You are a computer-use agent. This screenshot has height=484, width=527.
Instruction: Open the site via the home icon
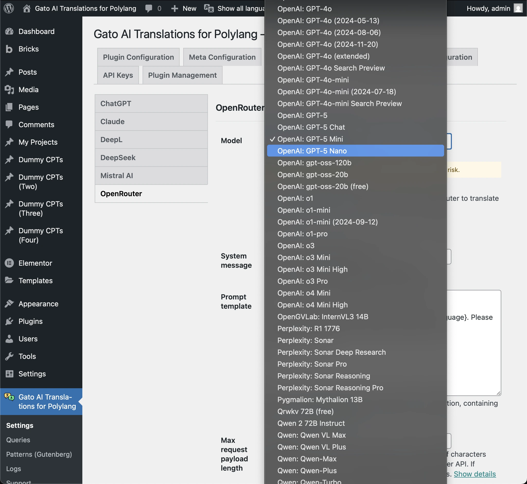point(26,8)
